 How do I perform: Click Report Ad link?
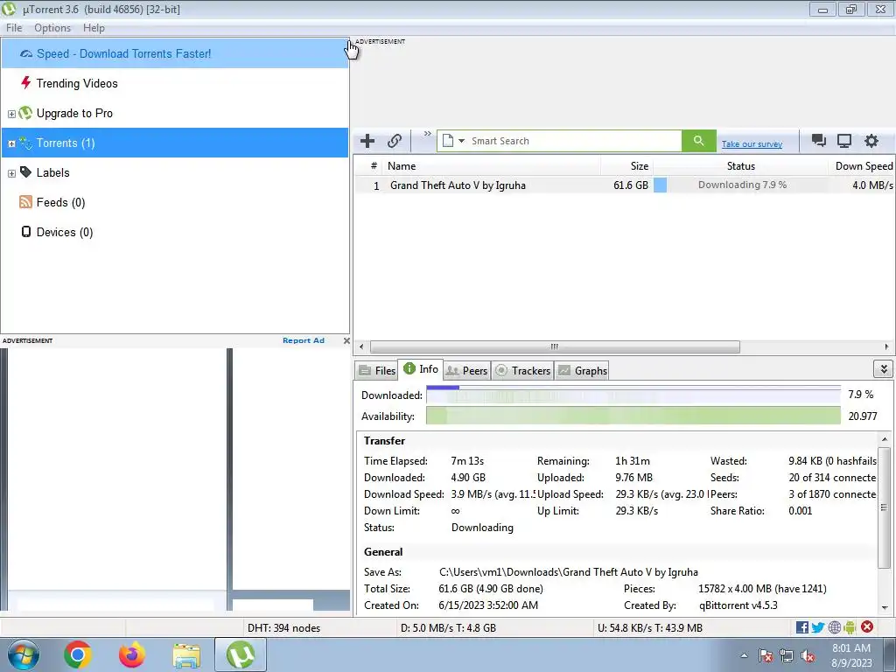[304, 340]
